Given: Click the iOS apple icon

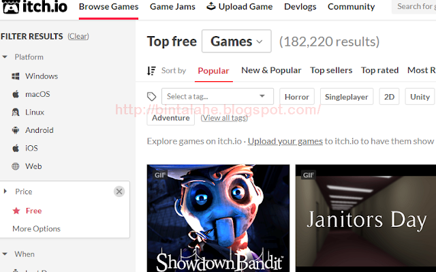Looking at the screenshot, I should point(16,148).
